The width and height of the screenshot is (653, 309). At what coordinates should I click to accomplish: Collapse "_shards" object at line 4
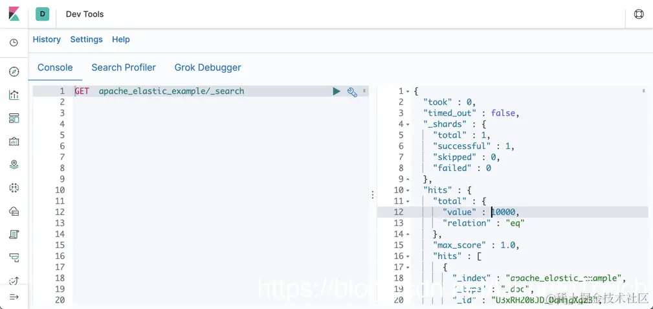[x=408, y=124]
